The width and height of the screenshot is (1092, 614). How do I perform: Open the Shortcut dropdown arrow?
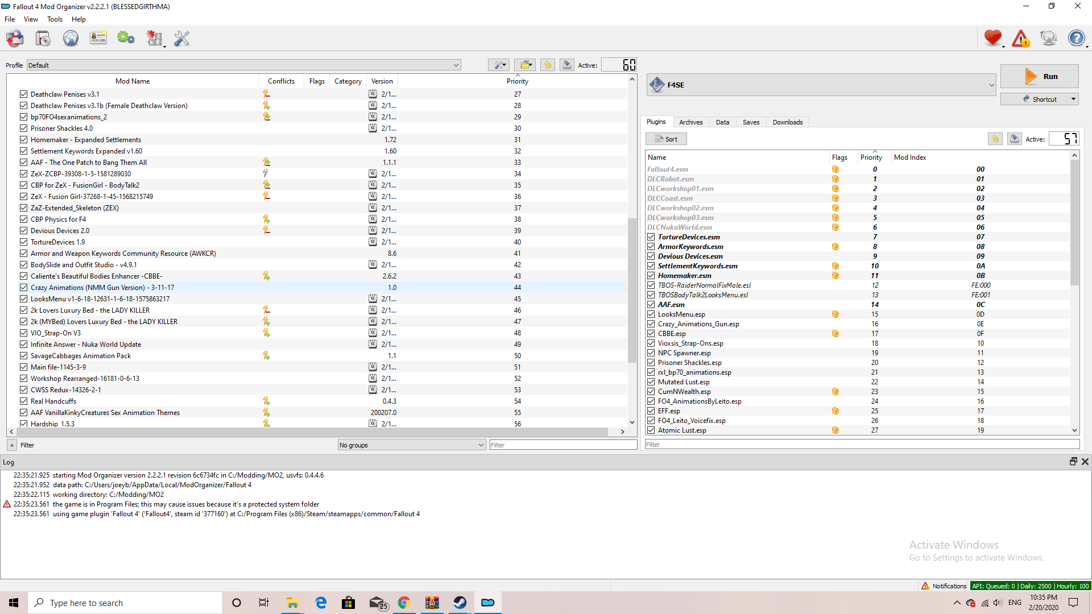point(1073,99)
